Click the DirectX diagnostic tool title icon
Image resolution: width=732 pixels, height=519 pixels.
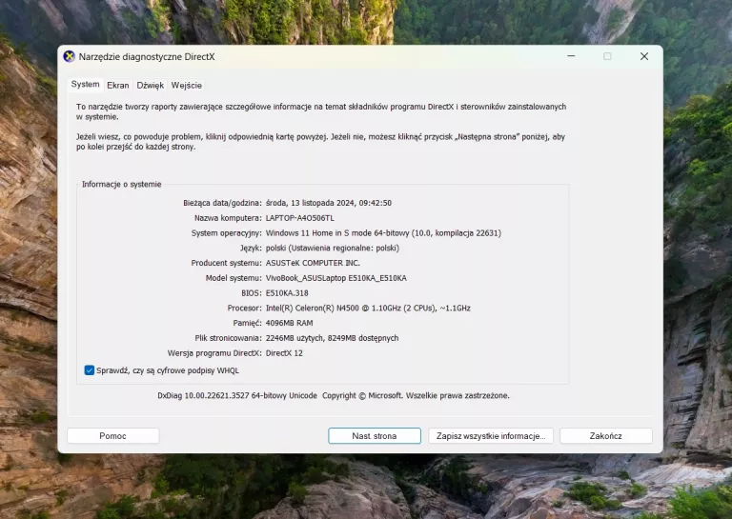click(69, 56)
